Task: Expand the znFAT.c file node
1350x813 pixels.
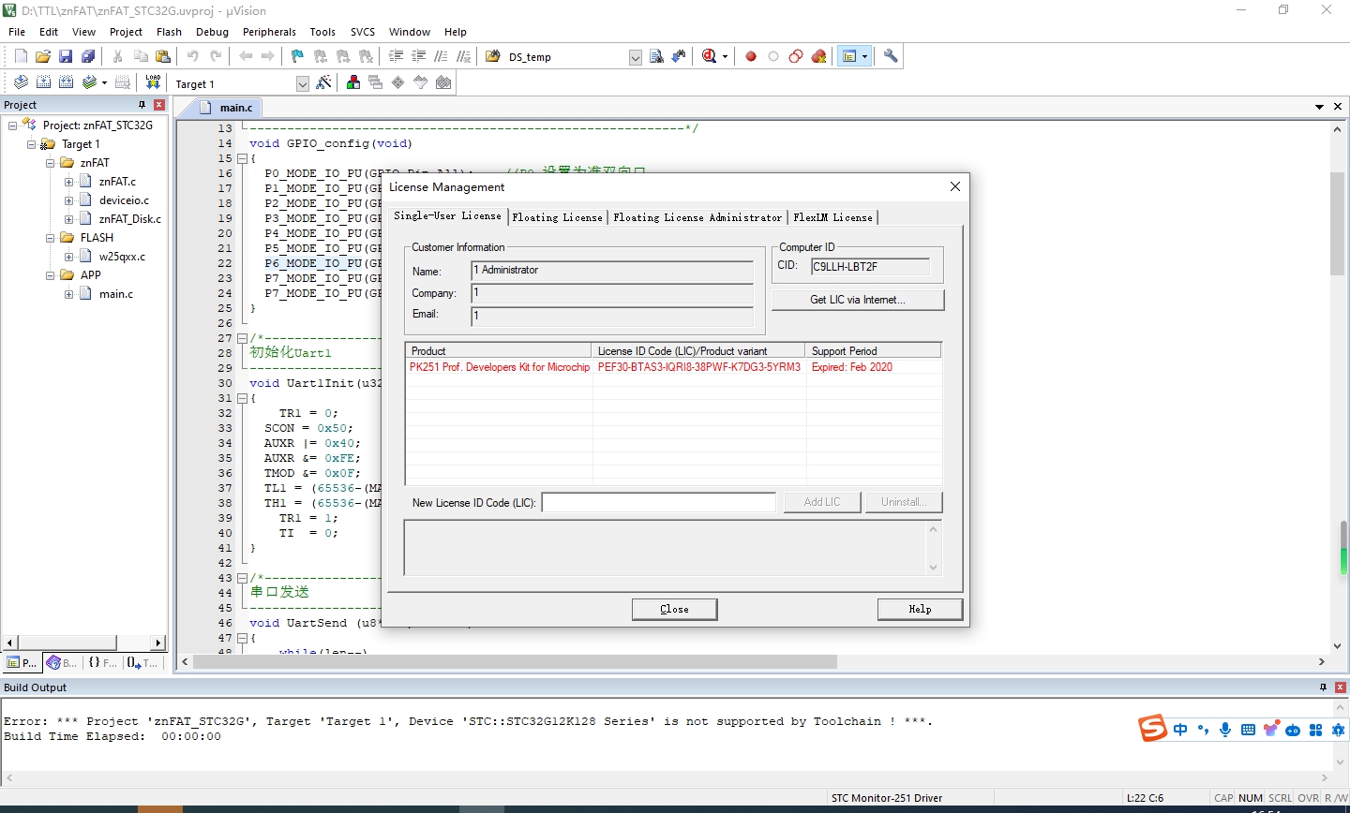Action: coord(69,182)
